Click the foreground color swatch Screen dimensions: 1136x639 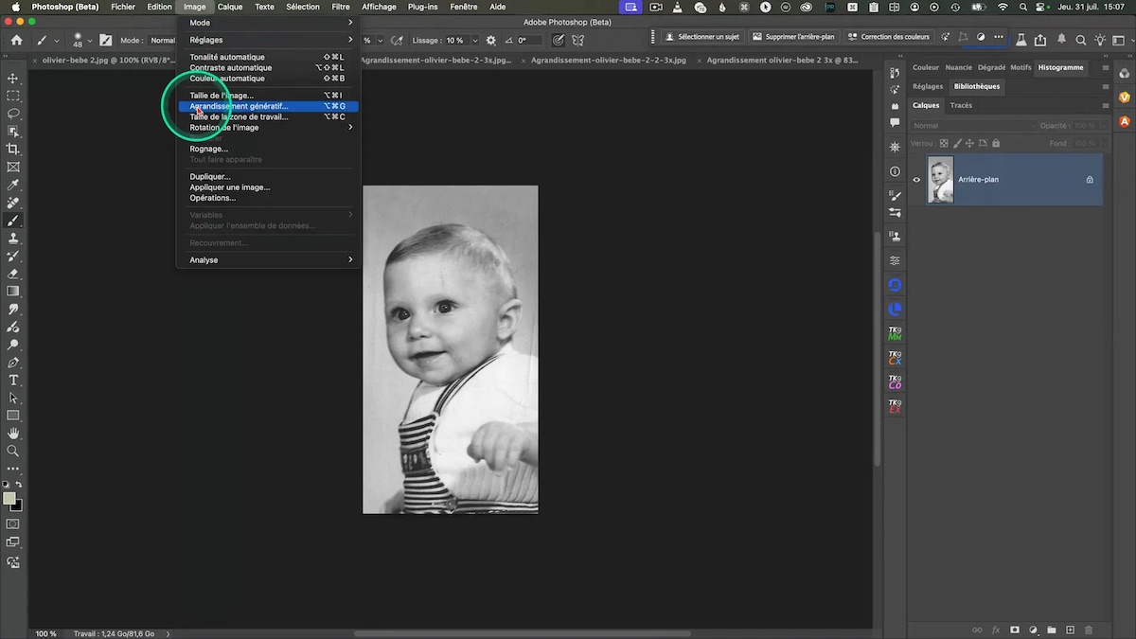point(9,498)
